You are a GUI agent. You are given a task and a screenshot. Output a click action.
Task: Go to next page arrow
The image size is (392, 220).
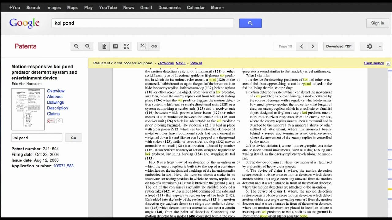[x=313, y=46]
